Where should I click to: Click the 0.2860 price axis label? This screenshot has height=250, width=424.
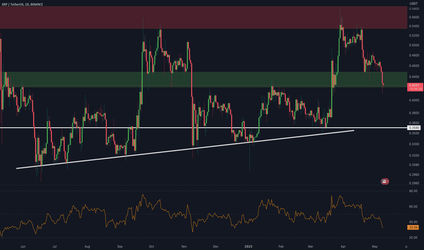point(414,183)
